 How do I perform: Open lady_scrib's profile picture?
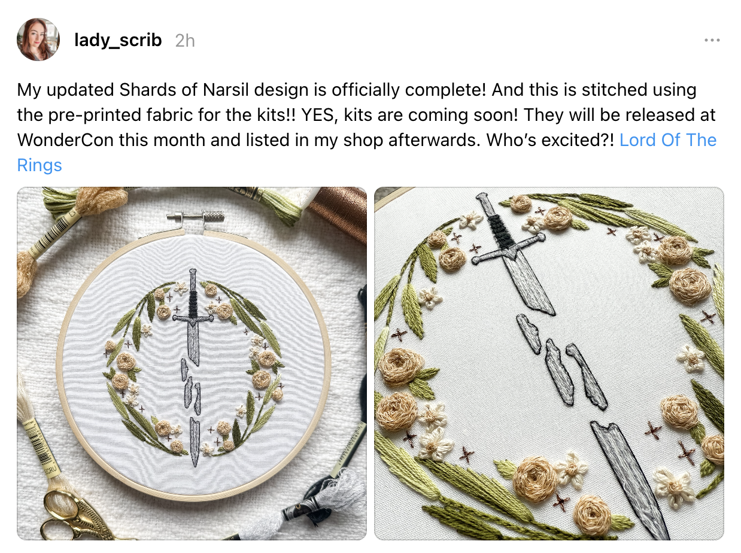tap(38, 39)
